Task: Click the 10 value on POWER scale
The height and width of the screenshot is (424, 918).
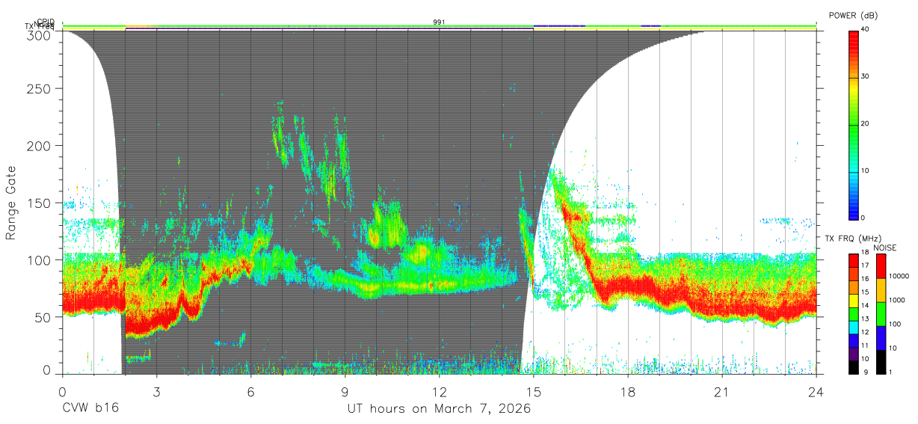Action: pos(865,171)
